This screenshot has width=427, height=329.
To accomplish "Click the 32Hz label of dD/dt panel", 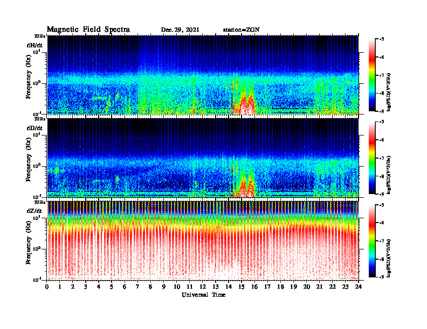I will [x=40, y=119].
